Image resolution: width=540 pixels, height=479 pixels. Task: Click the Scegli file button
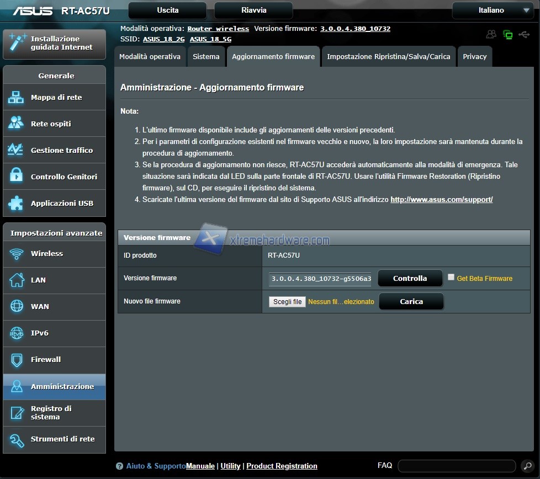[x=287, y=302]
